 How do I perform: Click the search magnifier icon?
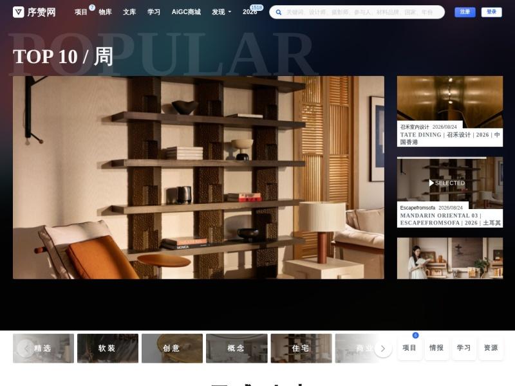coord(279,12)
